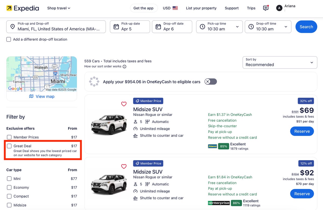
Task: Open the USD currency selector
Action: click(170, 8)
